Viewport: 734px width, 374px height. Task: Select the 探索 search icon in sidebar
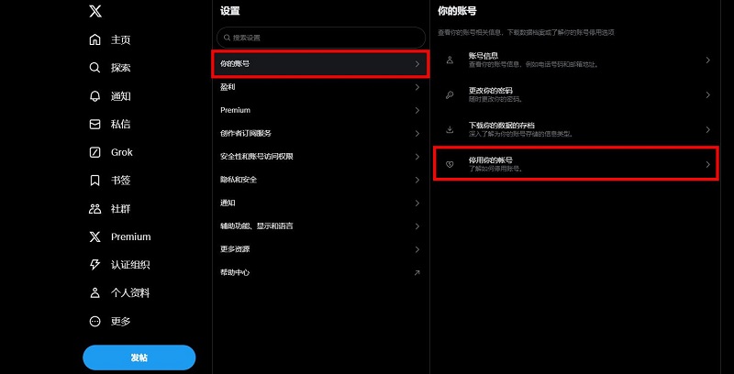coord(95,68)
